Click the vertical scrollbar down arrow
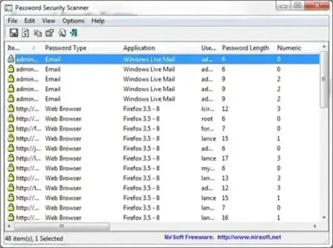The width and height of the screenshot is (333, 248). pyautogui.click(x=324, y=217)
